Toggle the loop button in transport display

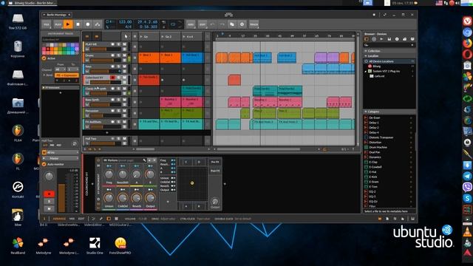(173, 24)
